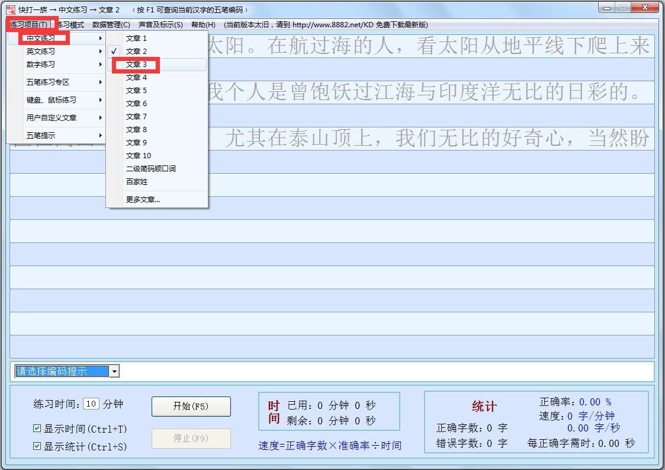Open the 练习模式 menu
The height and width of the screenshot is (470, 665).
[72, 25]
